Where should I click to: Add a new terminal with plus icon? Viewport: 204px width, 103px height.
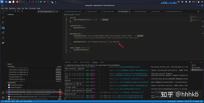click(191, 62)
